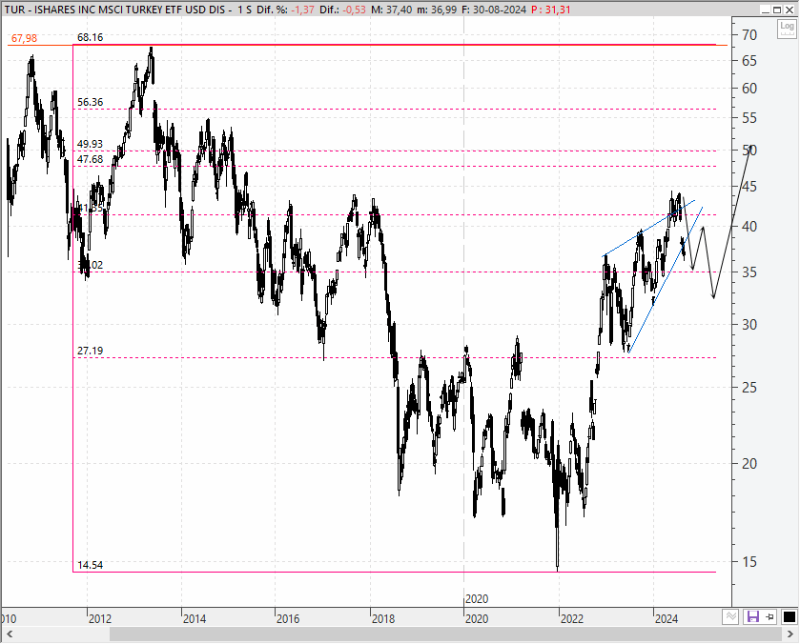Click the 2022 label on time axis
This screenshot has height=644, width=800.
pos(571,619)
